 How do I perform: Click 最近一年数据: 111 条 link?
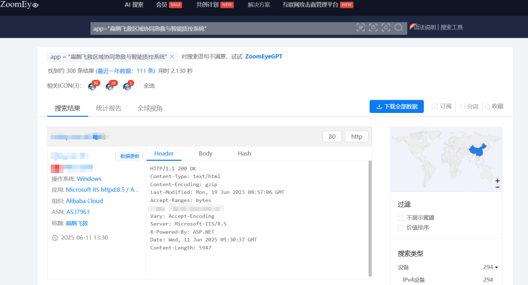click(126, 71)
